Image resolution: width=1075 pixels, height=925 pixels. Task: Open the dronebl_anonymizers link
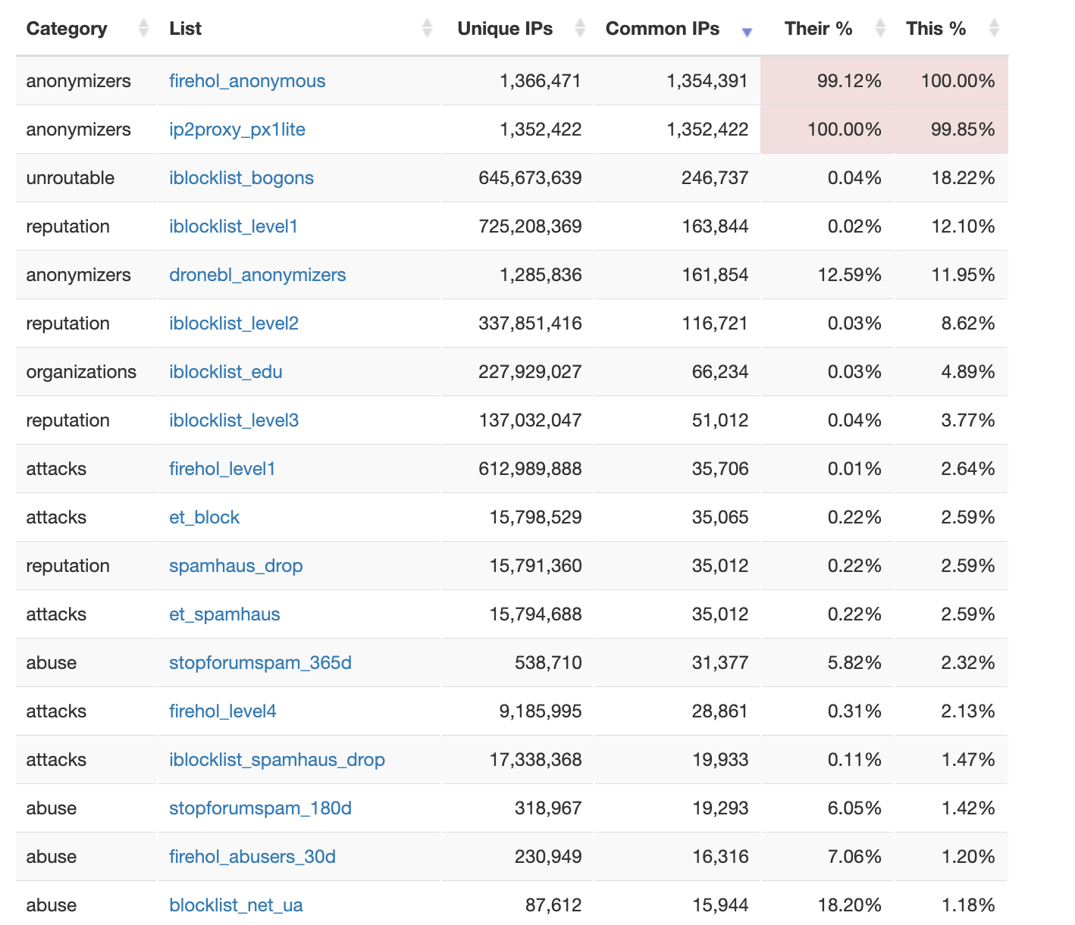click(257, 275)
